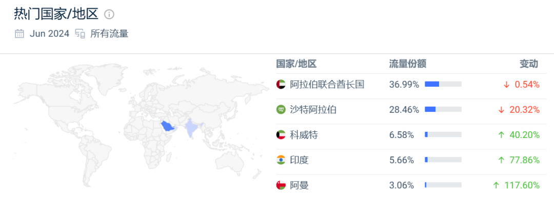Click the 变动 column header

[x=529, y=64]
